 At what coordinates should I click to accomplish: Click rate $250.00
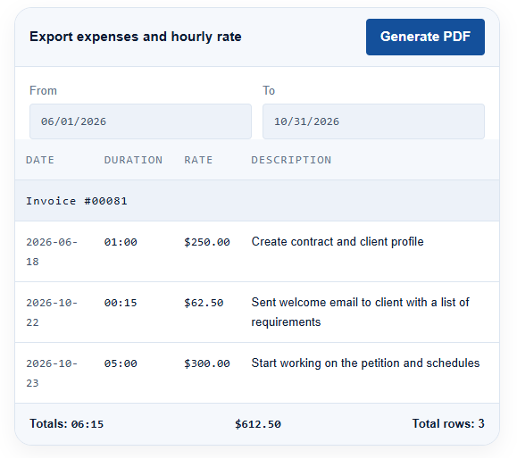pyautogui.click(x=207, y=242)
